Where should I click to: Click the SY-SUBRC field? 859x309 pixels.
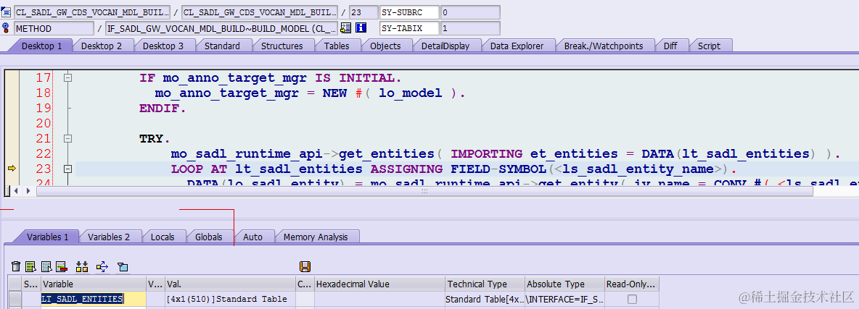click(409, 12)
